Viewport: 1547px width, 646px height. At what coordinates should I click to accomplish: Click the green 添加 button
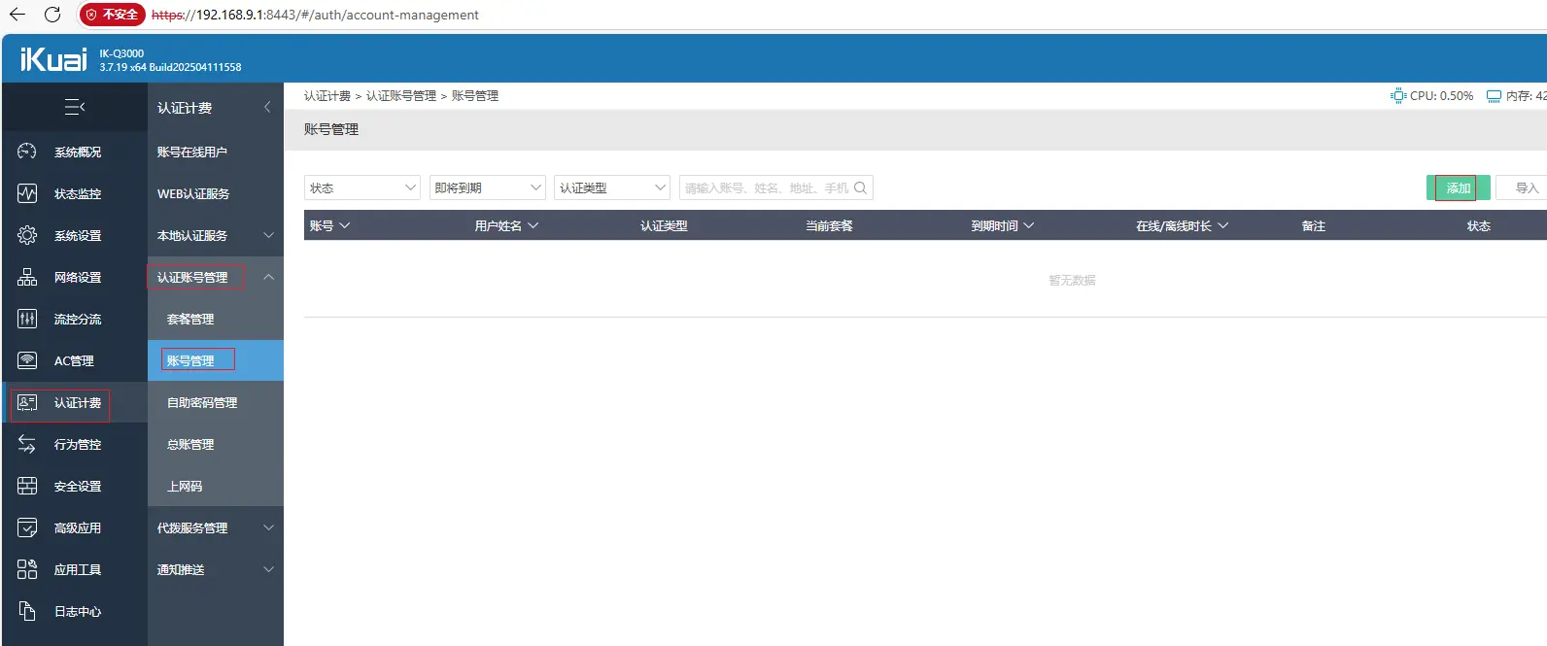[1457, 187]
